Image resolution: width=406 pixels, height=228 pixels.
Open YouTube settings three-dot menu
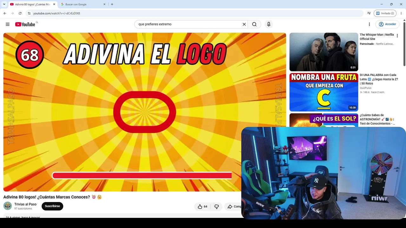click(x=369, y=24)
